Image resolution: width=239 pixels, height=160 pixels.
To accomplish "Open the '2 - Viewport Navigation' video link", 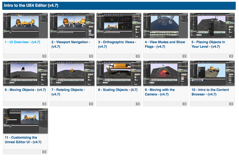I will 71,44.
